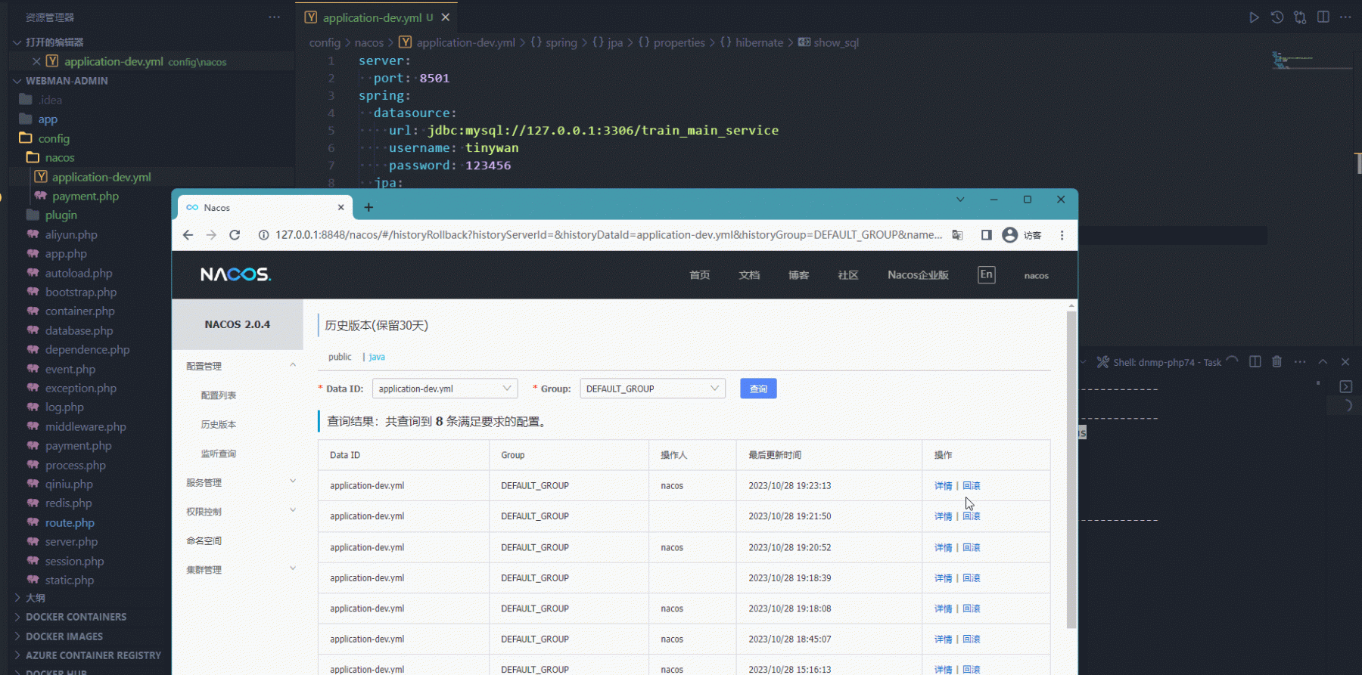Split the editor with the split icon

point(1323,17)
